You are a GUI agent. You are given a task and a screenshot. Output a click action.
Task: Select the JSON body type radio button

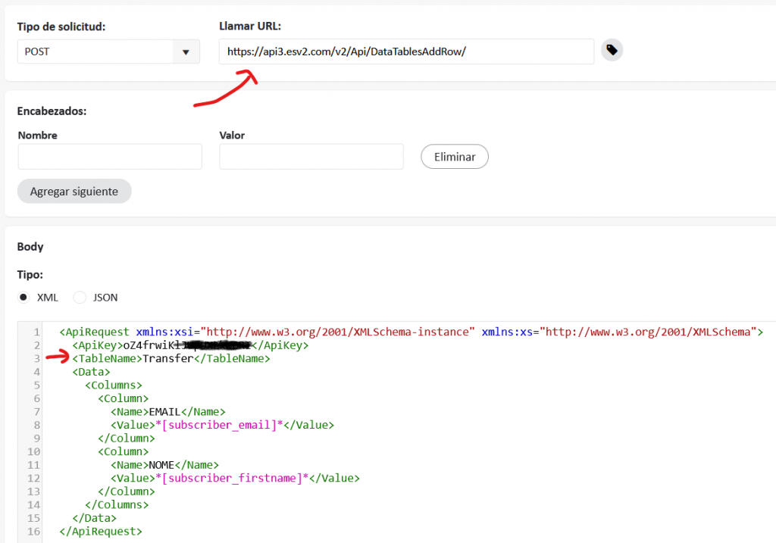pyautogui.click(x=80, y=298)
